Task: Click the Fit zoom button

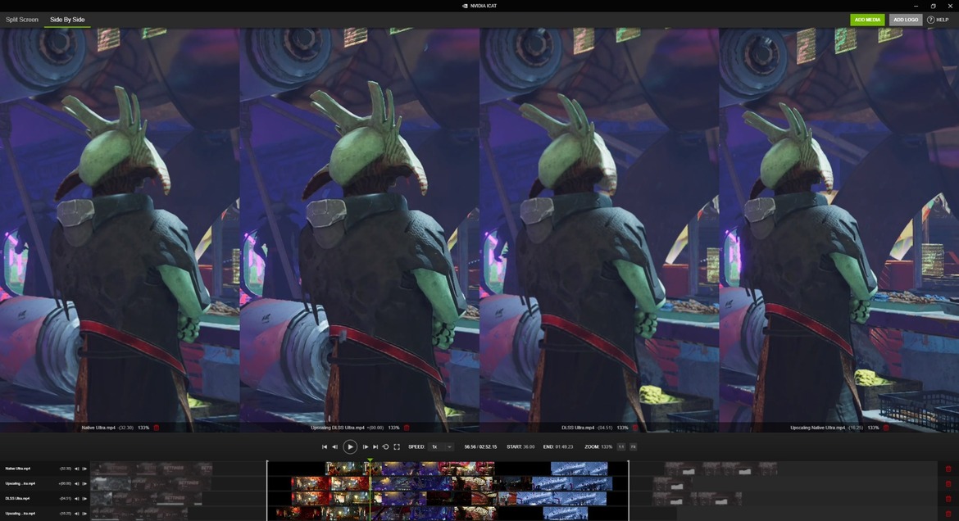Action: [633, 447]
